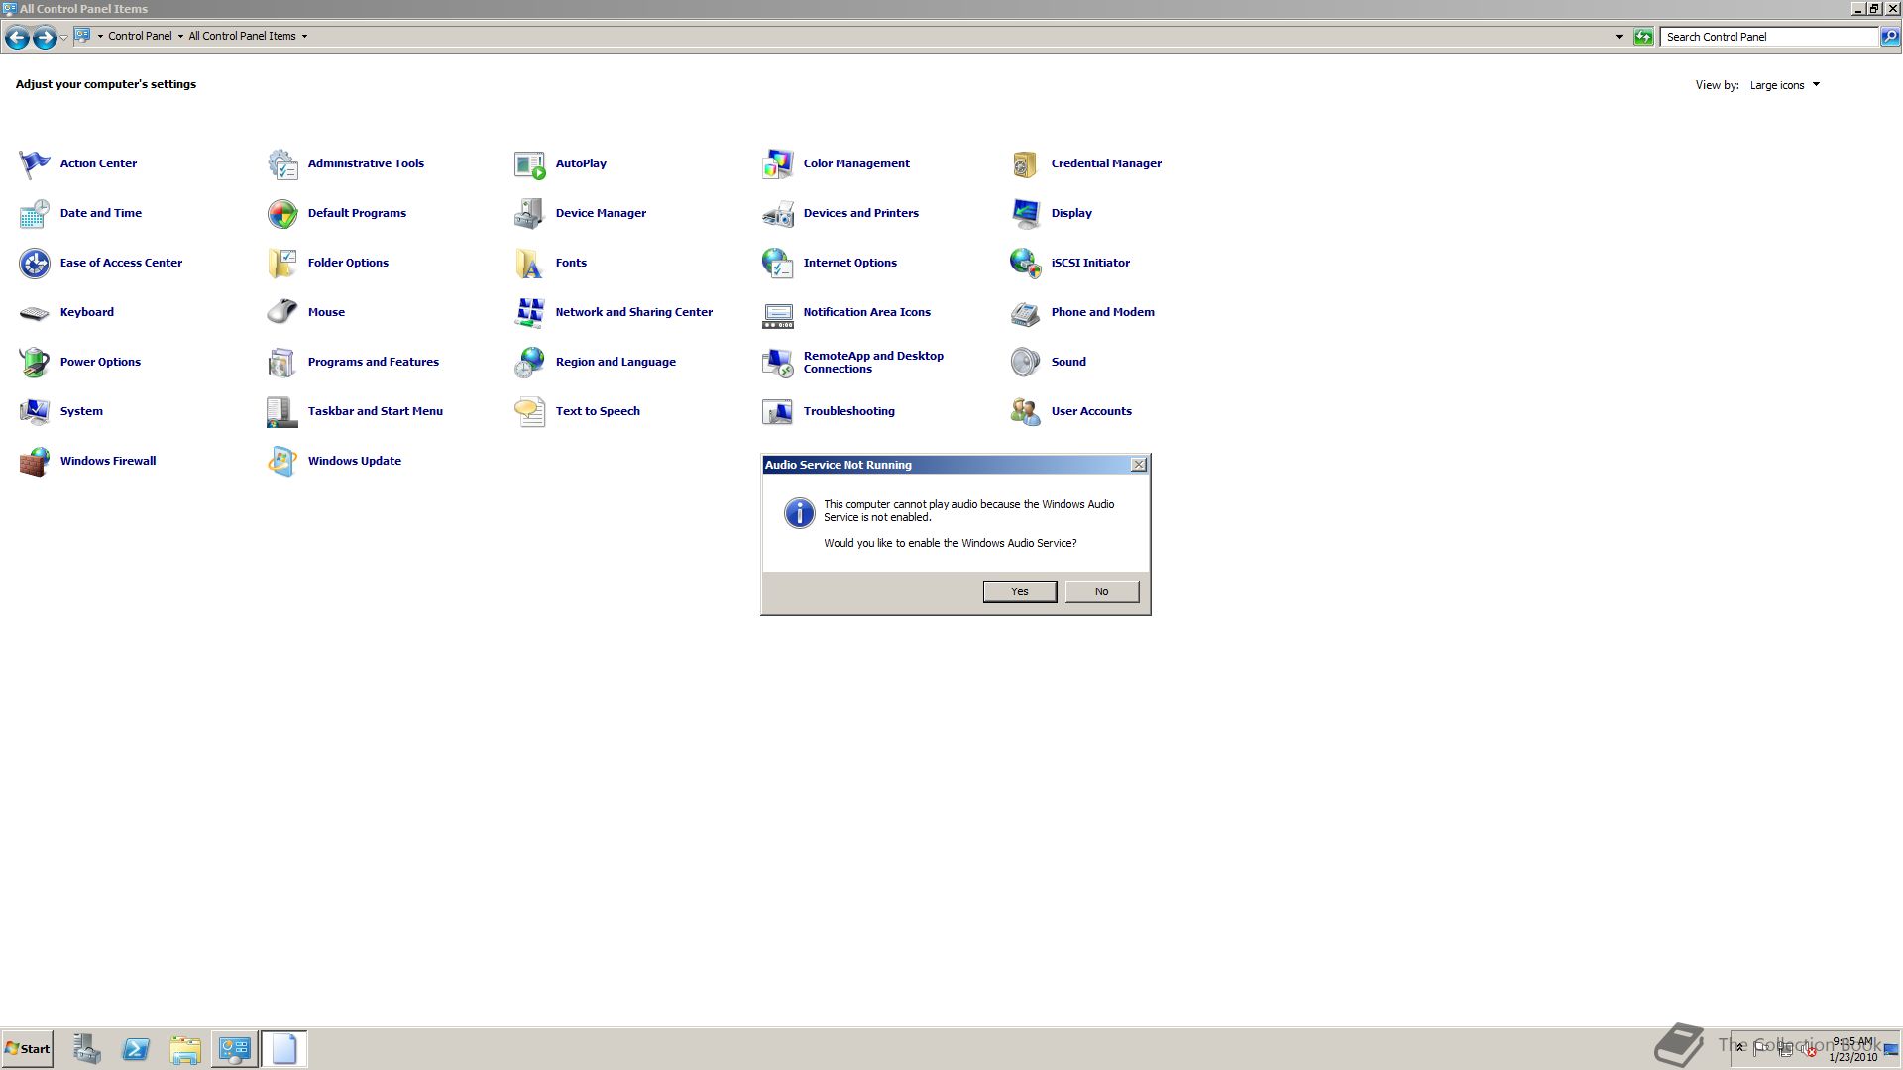Switch to Control Panel taskbar button
The width and height of the screenshot is (1903, 1070).
pos(235,1049)
